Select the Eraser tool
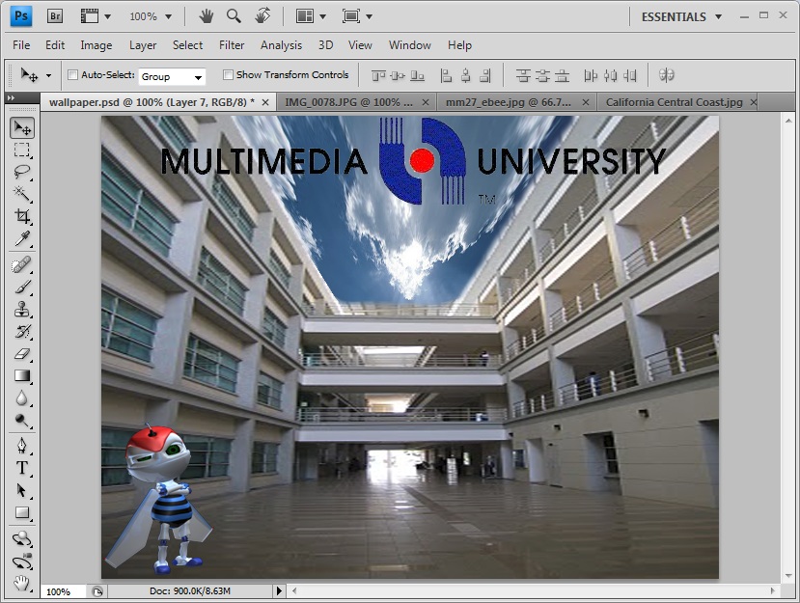Screen dimensions: 800x603 click(x=22, y=353)
